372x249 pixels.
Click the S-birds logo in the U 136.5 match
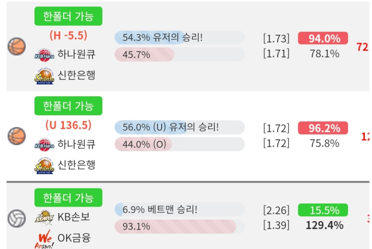point(44,165)
